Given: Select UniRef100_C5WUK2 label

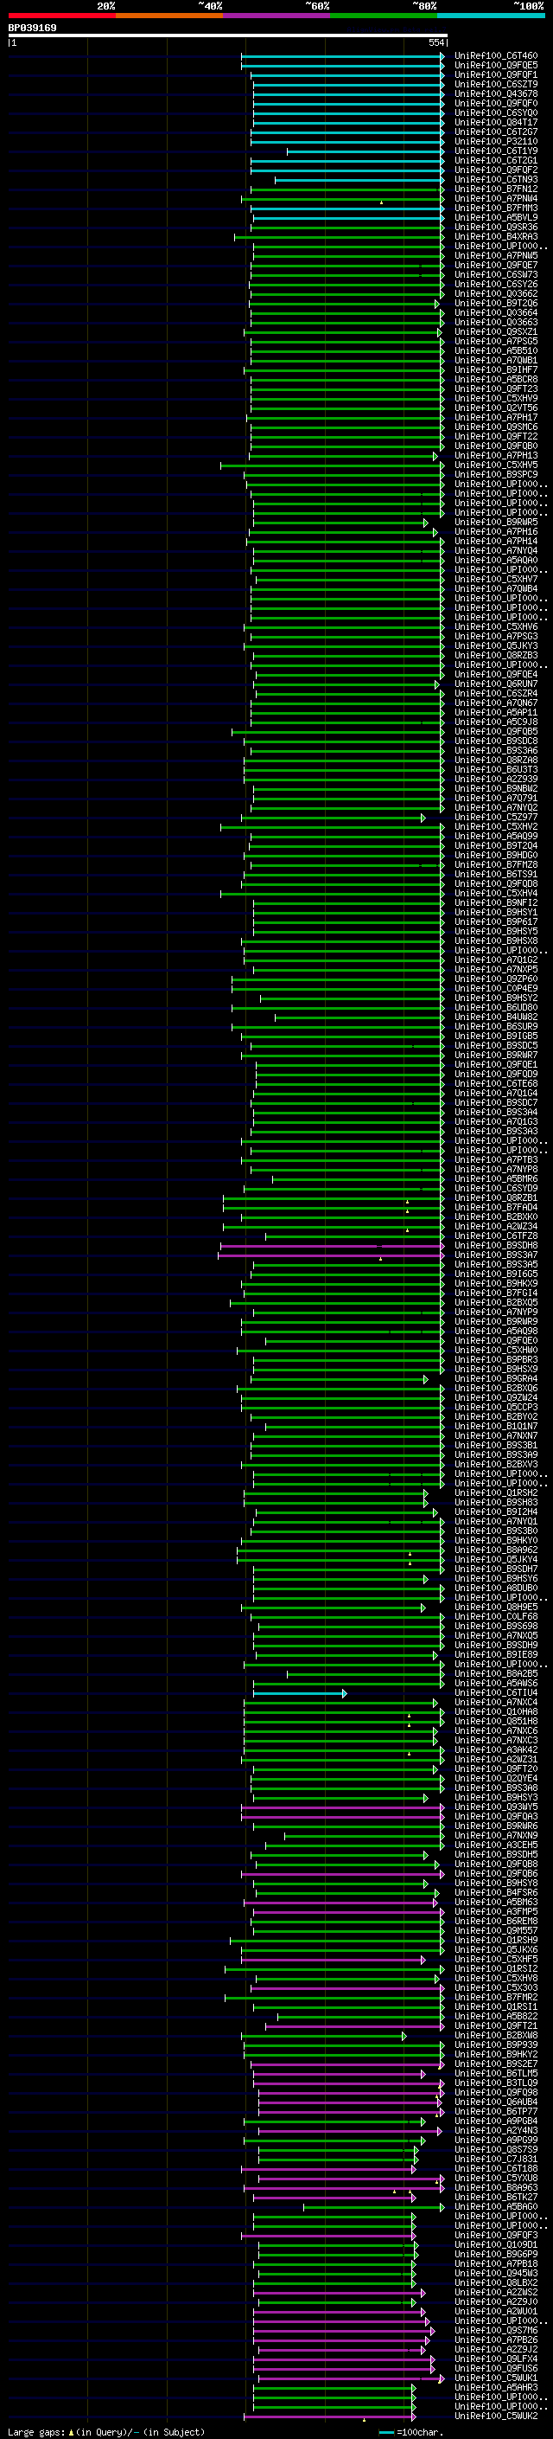Looking at the screenshot, I should 495,2417.
